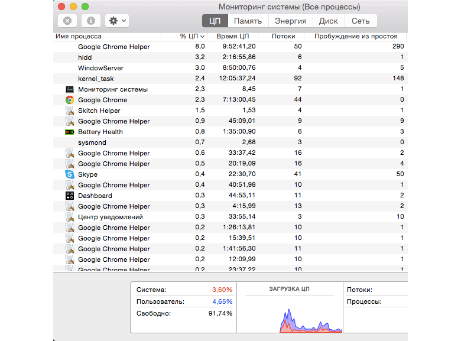Click the Потоки label in summary
The width and height of the screenshot is (461, 341).
pos(359,290)
